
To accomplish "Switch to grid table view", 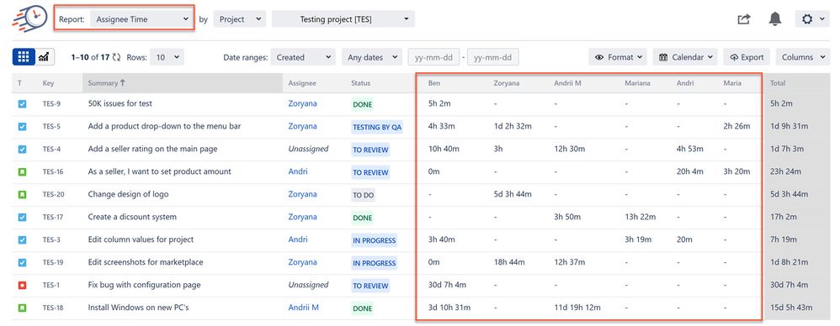I will [x=24, y=57].
